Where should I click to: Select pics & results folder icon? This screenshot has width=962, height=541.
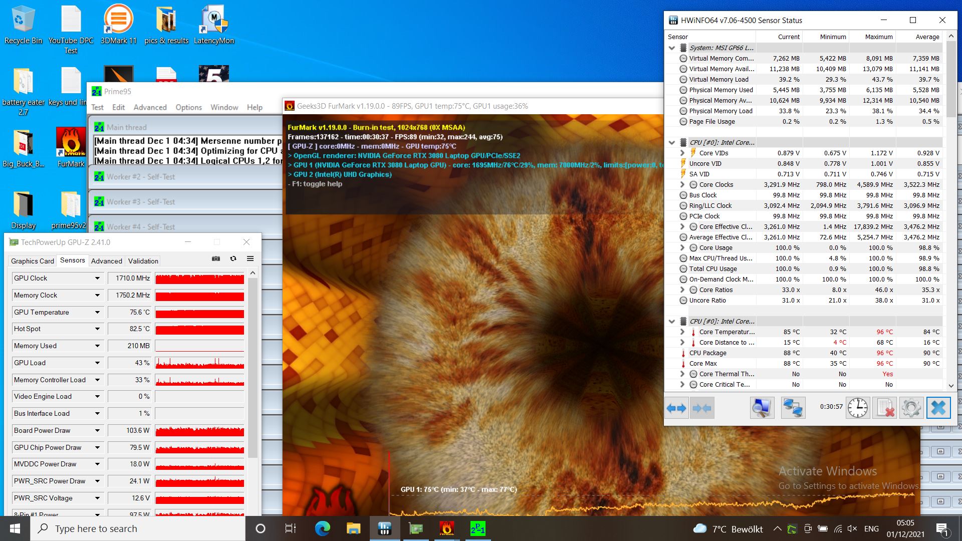click(x=166, y=25)
